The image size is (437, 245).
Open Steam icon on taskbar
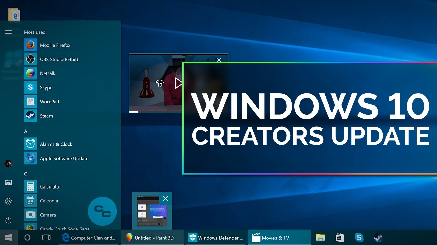tap(378, 238)
